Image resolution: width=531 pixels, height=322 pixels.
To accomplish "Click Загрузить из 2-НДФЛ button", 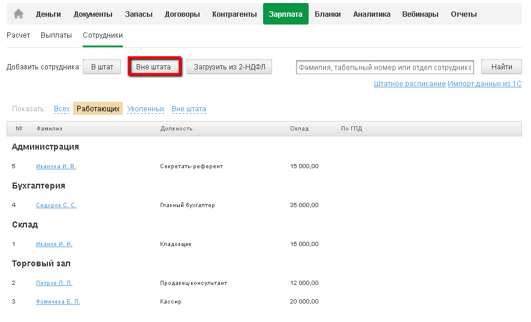I will click(230, 66).
